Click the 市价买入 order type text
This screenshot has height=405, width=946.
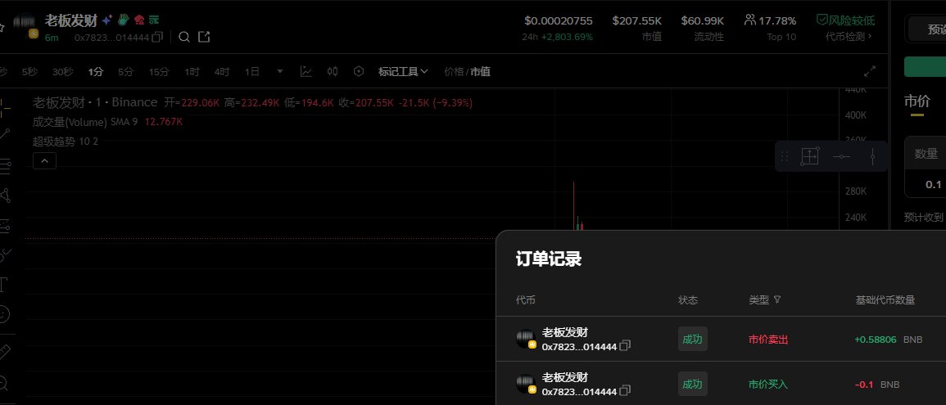click(x=768, y=385)
